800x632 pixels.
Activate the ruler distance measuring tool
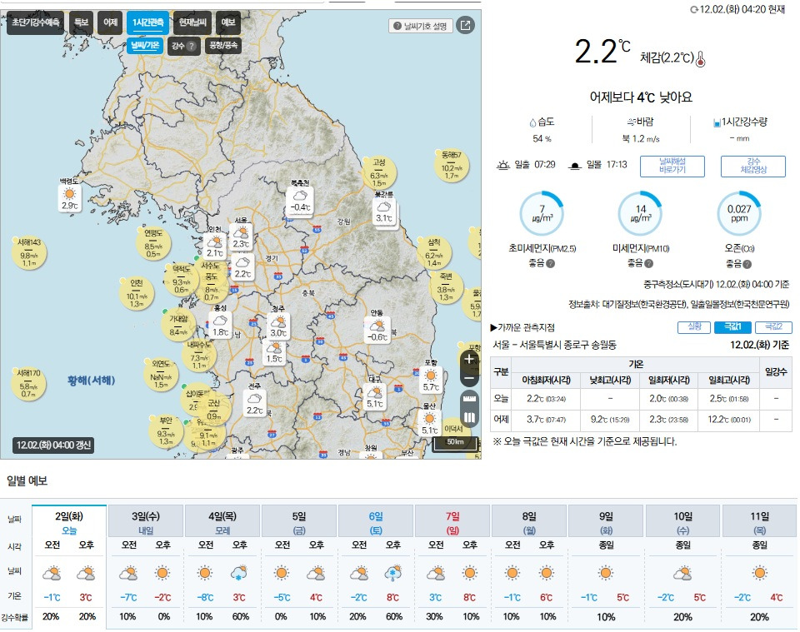[469, 399]
